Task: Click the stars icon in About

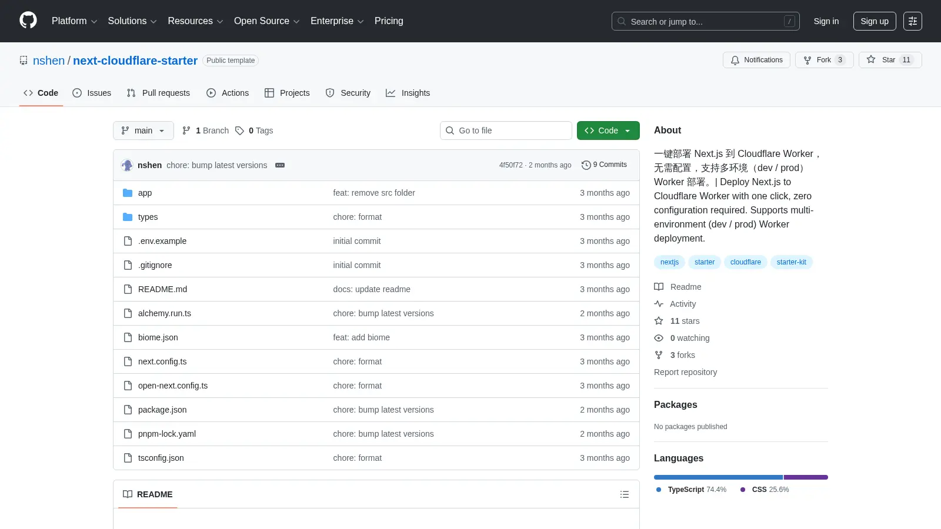Action: [x=659, y=321]
